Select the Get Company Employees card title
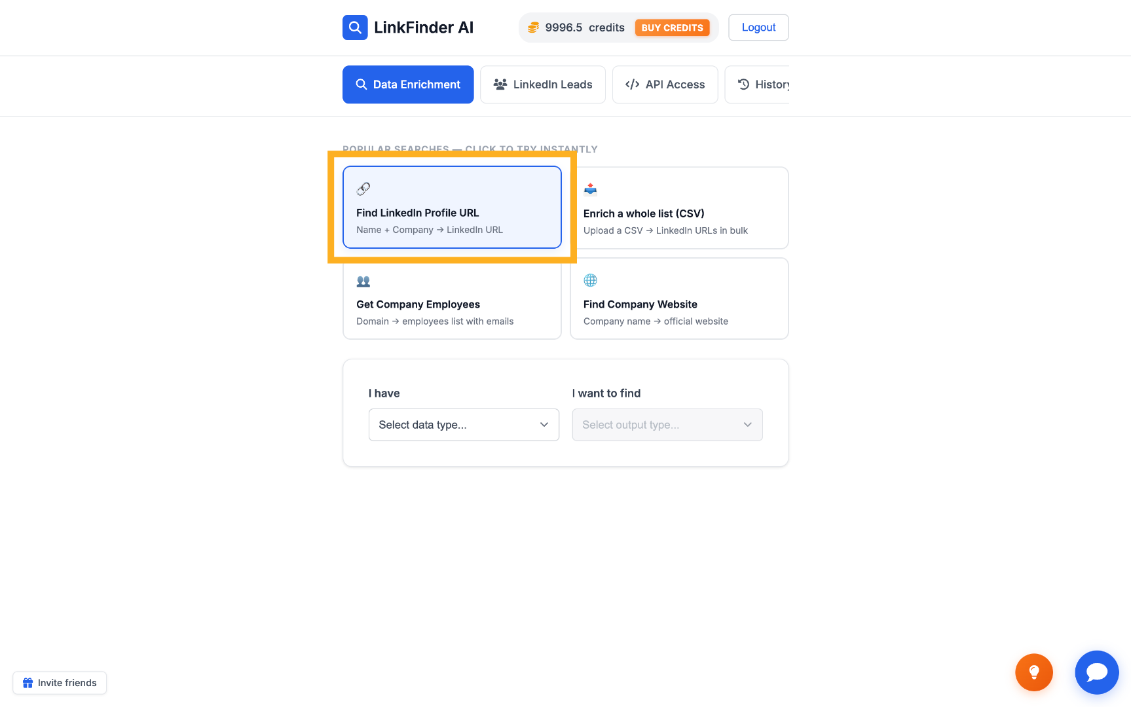Image resolution: width=1131 pixels, height=707 pixels. coord(418,304)
